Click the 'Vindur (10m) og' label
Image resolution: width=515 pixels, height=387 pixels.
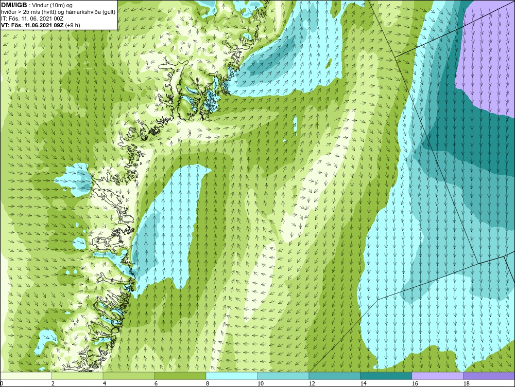click(53, 5)
